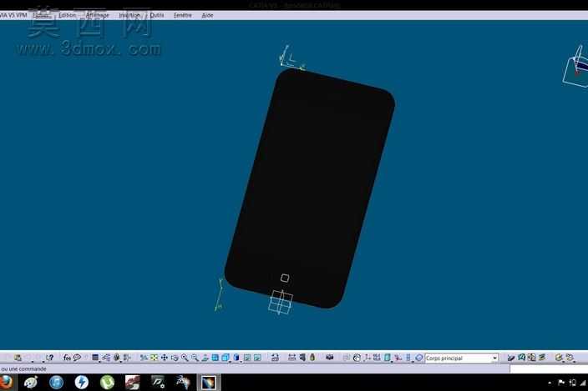Open Firefox from the taskbar
Viewport: 588px width, 391px height.
[x=7, y=382]
